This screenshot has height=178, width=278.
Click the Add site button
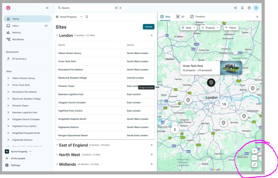[148, 27]
